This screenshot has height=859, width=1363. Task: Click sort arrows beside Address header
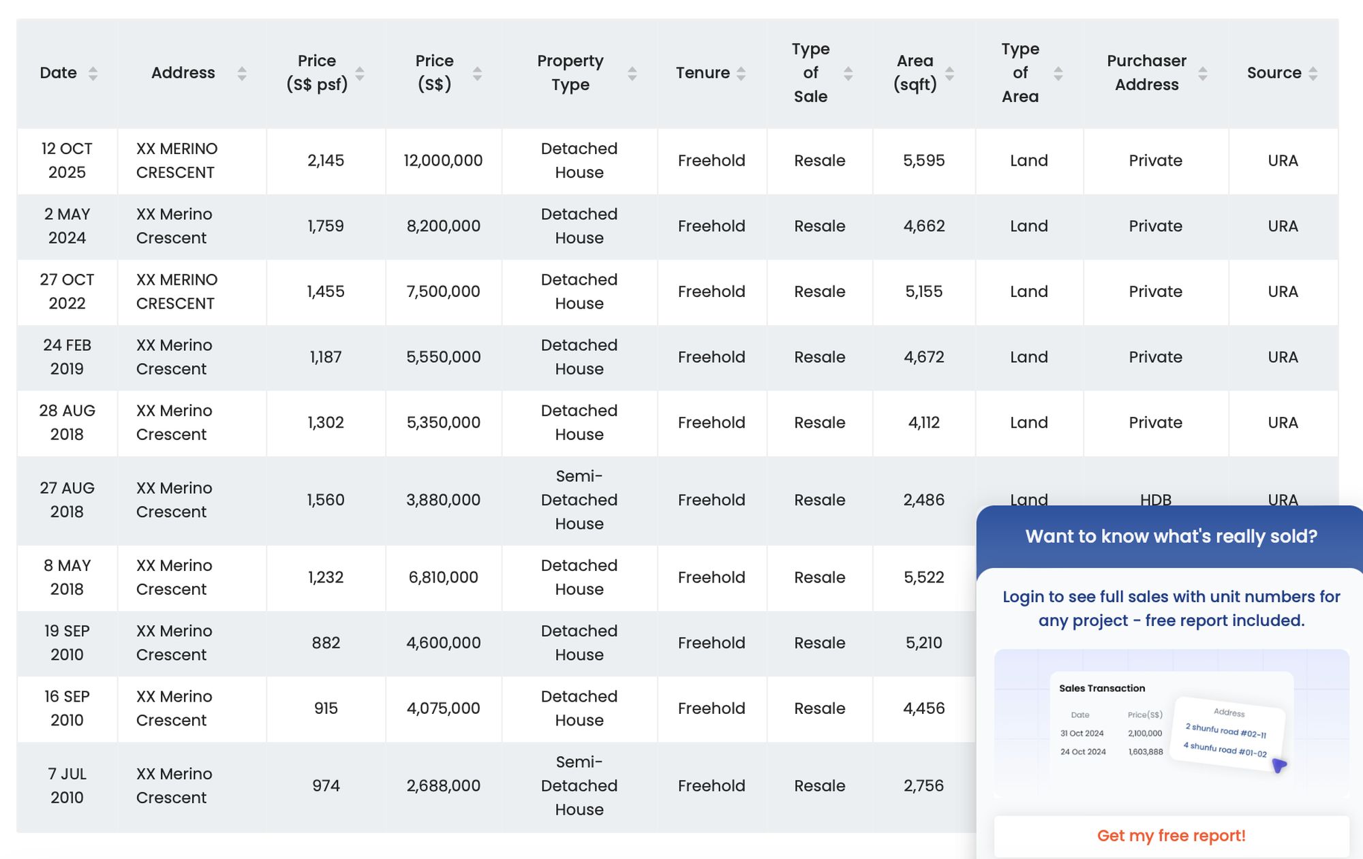241,74
